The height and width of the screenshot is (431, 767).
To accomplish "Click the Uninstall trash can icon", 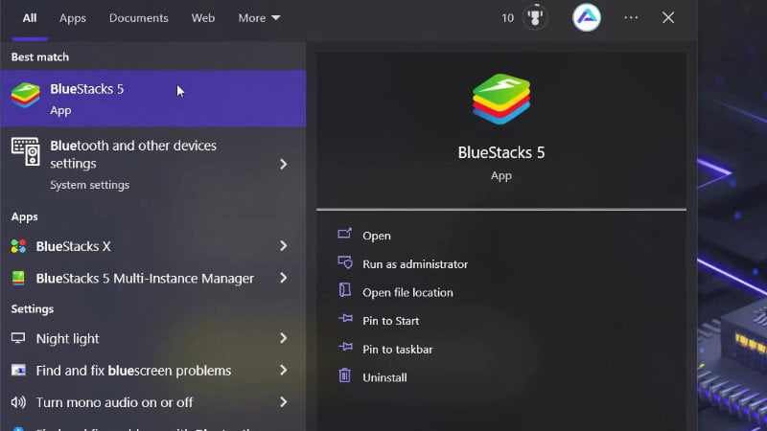I will [x=345, y=376].
